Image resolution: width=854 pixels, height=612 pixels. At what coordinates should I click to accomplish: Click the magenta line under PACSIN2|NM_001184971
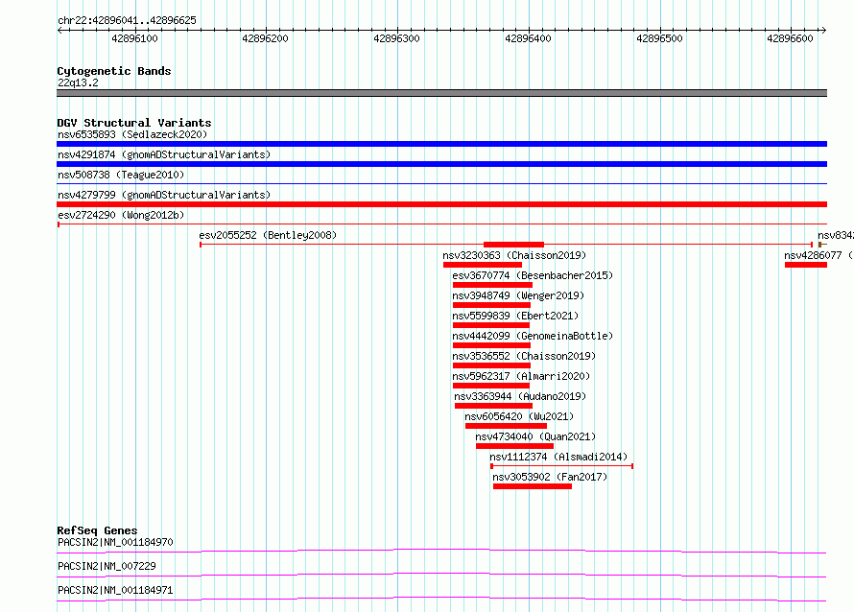(x=441, y=599)
